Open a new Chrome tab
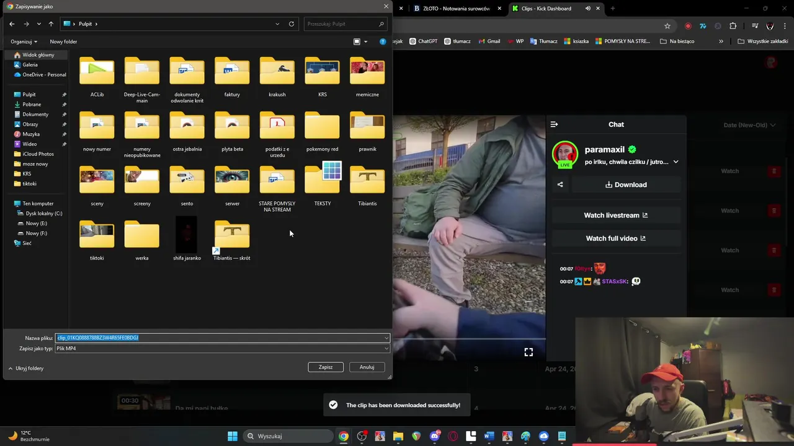The height and width of the screenshot is (446, 794). pos(613,9)
